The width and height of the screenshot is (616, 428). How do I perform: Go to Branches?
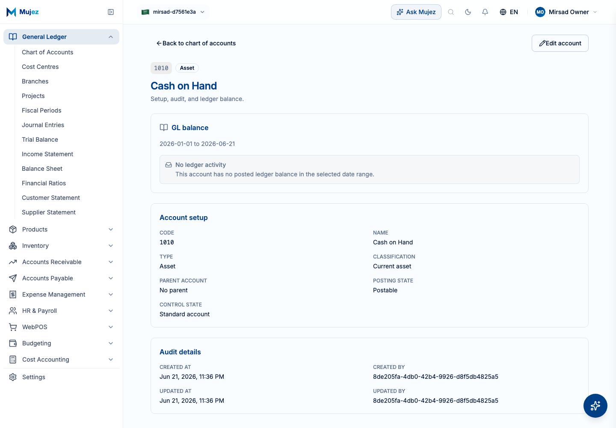[35, 81]
